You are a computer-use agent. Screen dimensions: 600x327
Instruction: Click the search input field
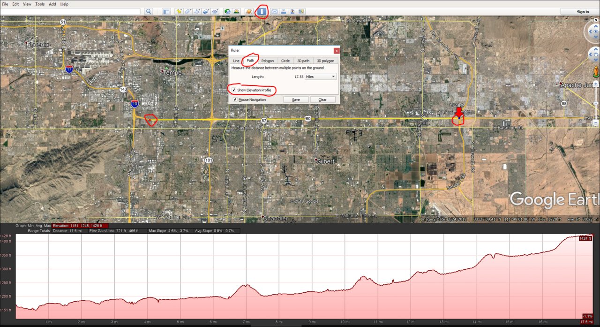point(70,11)
